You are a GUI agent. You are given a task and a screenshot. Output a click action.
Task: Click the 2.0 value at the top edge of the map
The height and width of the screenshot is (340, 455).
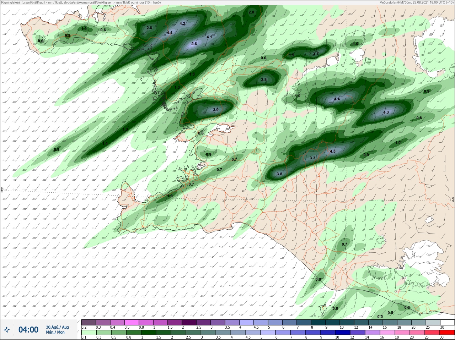pyautogui.click(x=251, y=12)
